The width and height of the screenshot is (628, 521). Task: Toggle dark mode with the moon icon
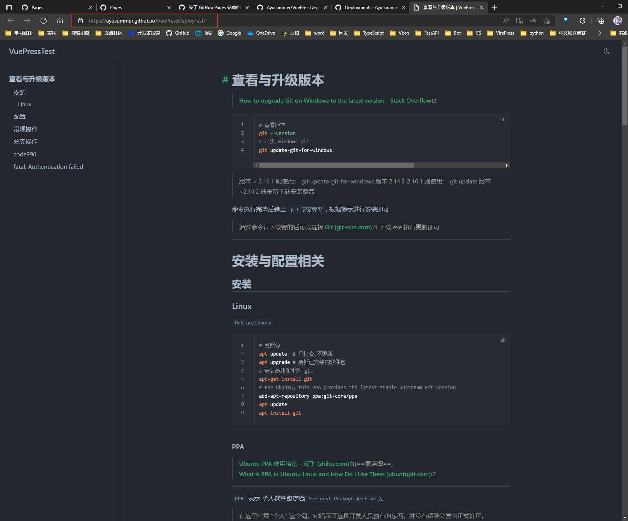pos(606,51)
